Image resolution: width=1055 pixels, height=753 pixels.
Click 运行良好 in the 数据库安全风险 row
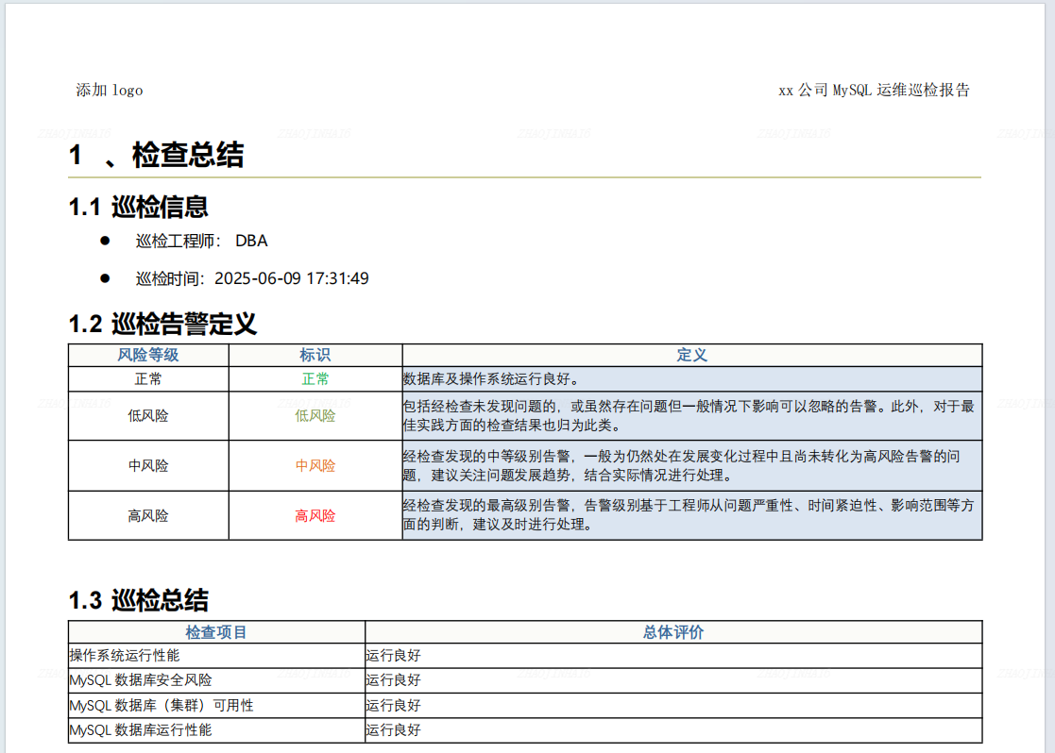point(394,680)
